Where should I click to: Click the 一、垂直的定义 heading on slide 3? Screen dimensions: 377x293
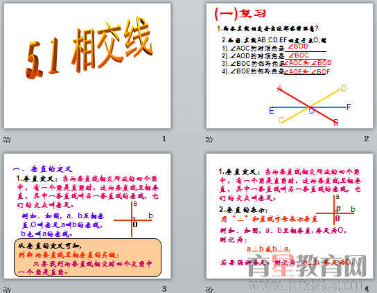coord(42,169)
